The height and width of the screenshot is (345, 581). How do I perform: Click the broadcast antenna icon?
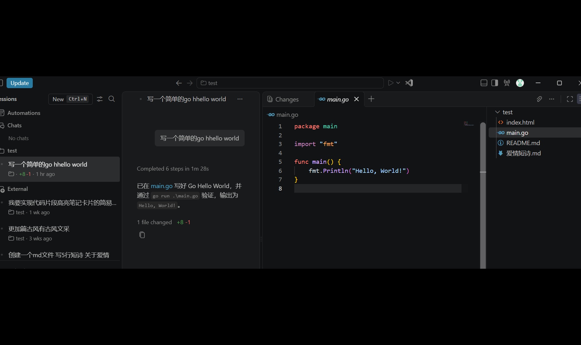[507, 83]
